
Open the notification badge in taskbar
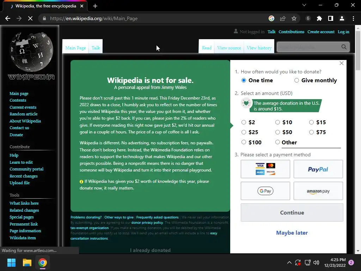click(351, 263)
